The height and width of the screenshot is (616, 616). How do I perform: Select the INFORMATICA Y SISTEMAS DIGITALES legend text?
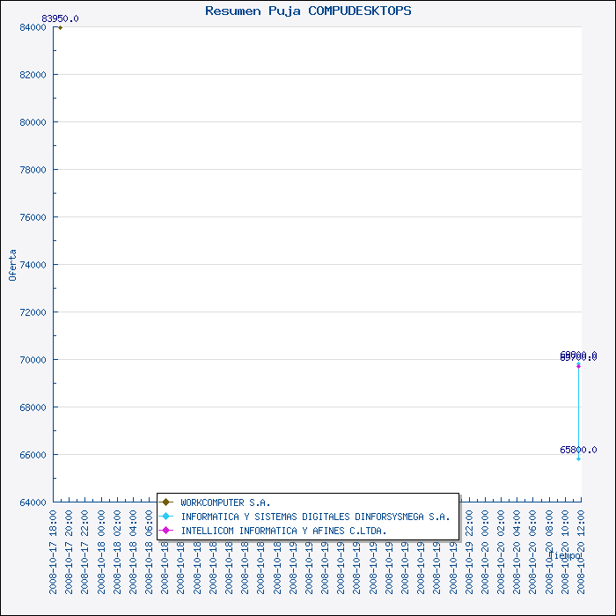tap(315, 517)
